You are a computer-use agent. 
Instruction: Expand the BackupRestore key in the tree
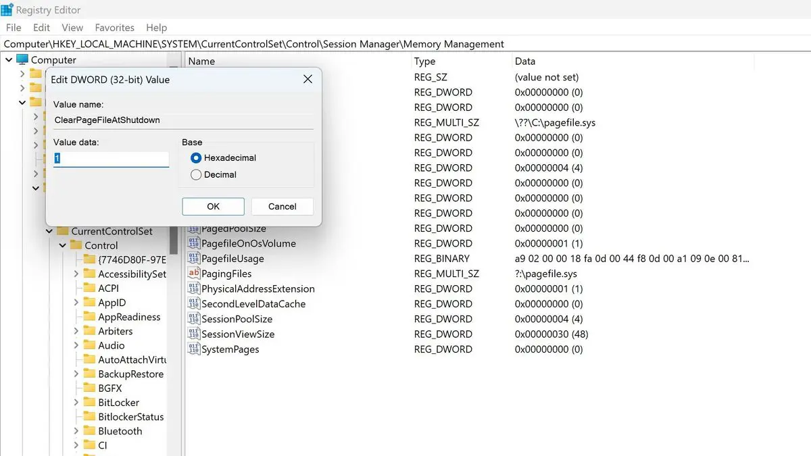76,374
